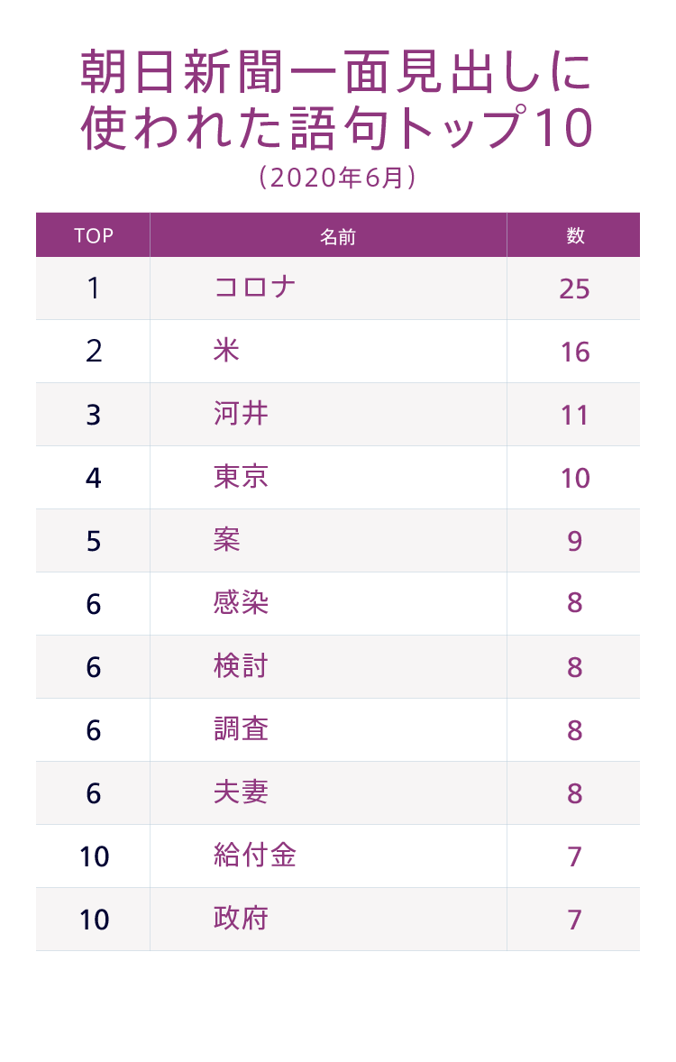Click the 数 column header
This screenshot has width=676, height=1062.
coord(575,236)
